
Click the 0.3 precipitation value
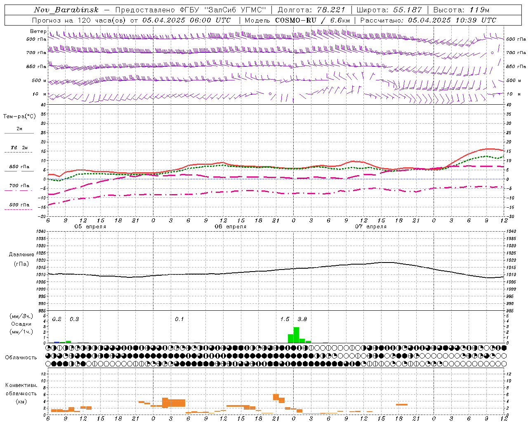(x=74, y=319)
